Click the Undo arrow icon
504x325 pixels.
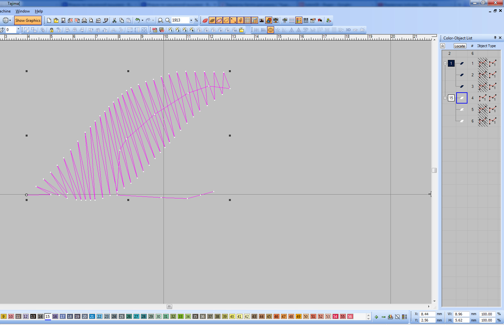click(138, 21)
